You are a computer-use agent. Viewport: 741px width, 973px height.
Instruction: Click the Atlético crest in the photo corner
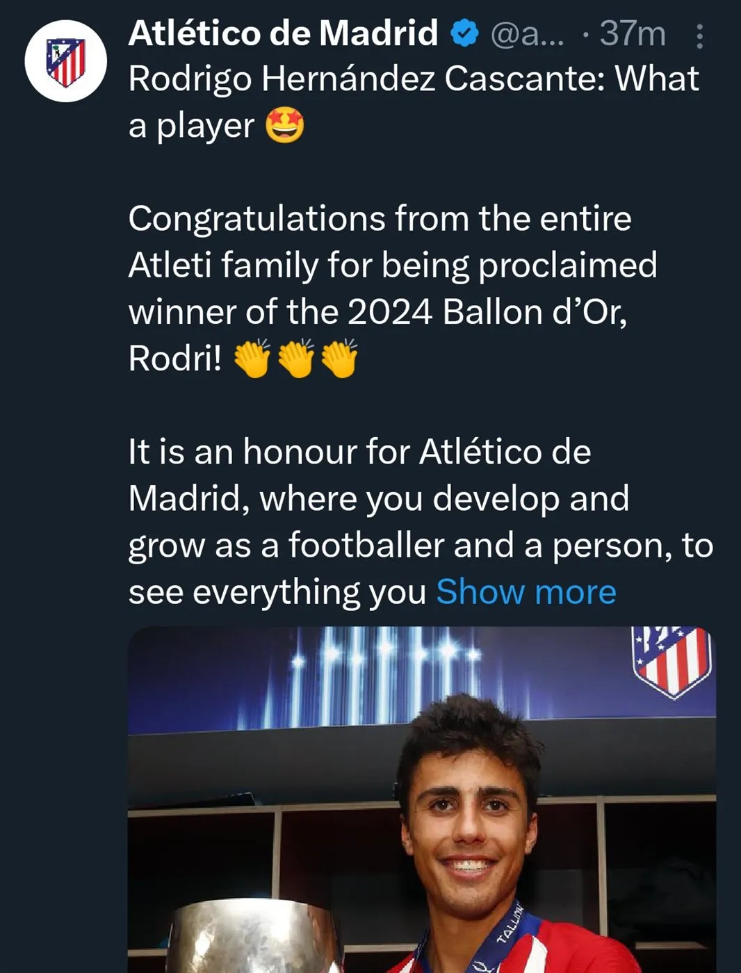click(671, 660)
